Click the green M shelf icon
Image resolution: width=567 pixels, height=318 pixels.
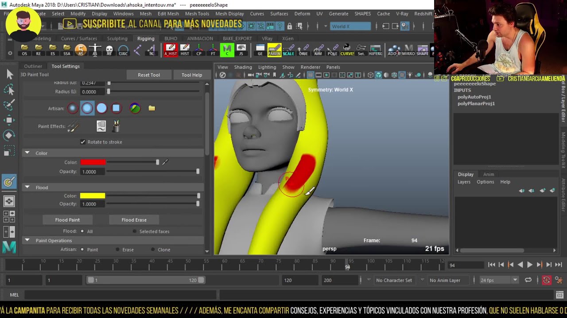point(227,50)
